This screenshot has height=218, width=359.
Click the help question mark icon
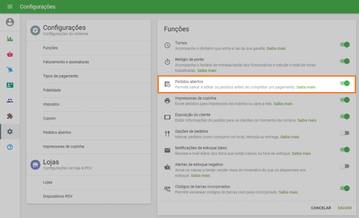[10, 147]
